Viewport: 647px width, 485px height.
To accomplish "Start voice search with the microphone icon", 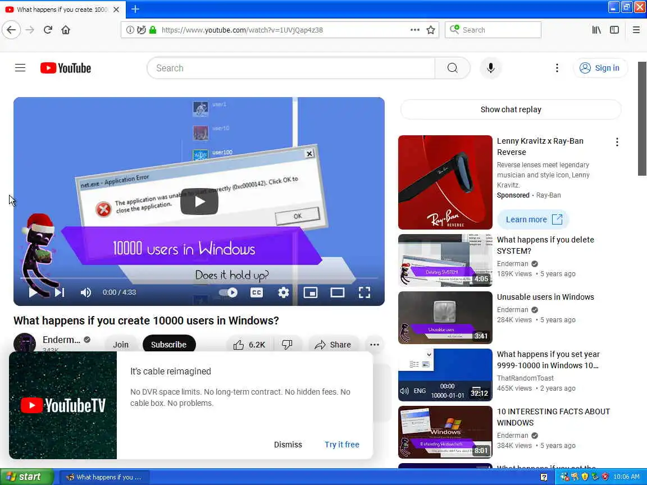I will pos(491,68).
